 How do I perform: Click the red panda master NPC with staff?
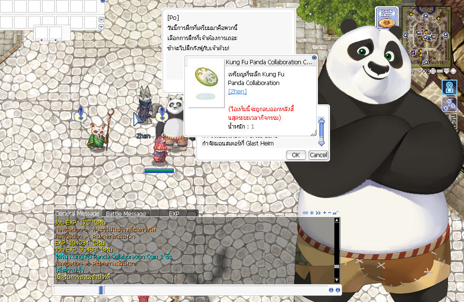(98, 137)
